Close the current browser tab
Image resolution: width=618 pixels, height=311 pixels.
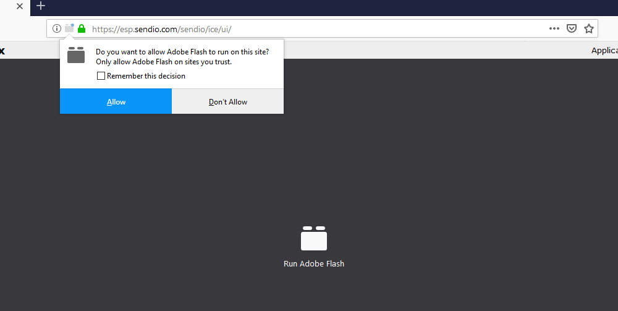(x=20, y=6)
